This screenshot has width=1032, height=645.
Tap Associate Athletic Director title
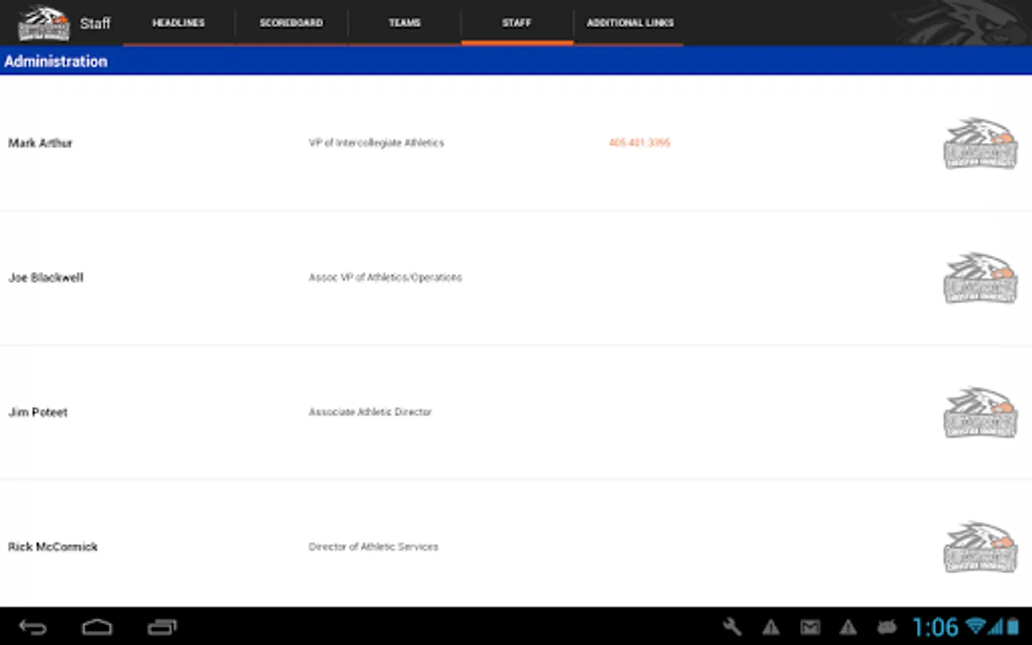click(370, 412)
